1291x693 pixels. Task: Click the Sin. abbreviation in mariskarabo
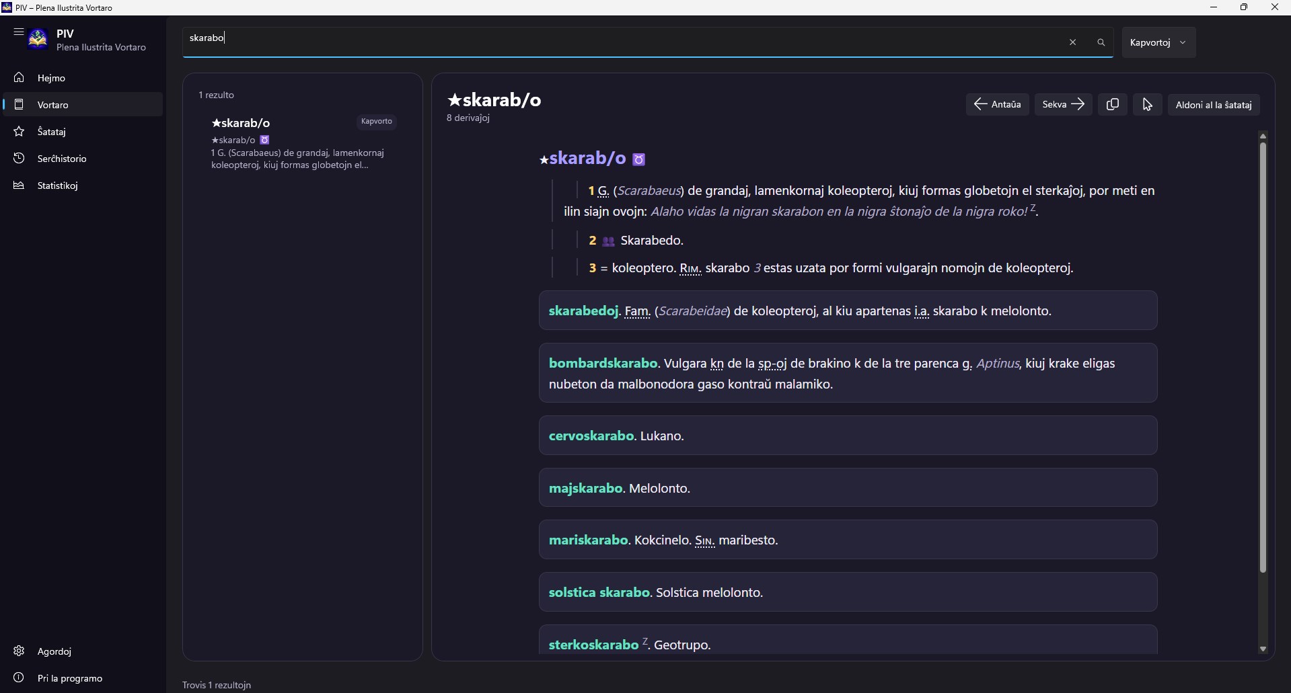pos(704,540)
